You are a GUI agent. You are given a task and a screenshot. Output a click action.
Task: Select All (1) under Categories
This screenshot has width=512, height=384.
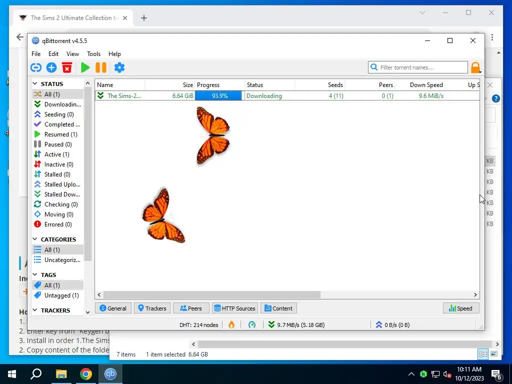[57, 250]
